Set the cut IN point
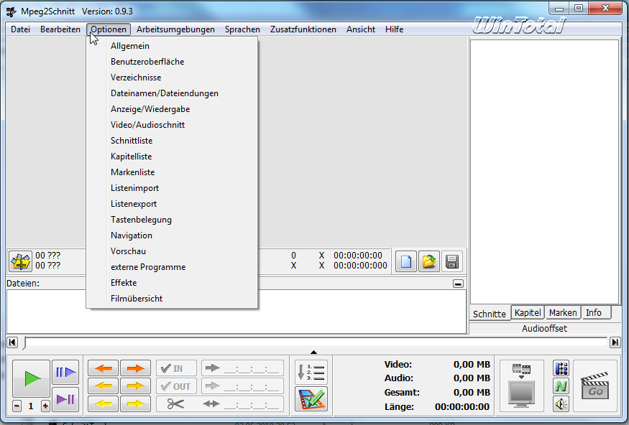The image size is (629, 425). [176, 368]
